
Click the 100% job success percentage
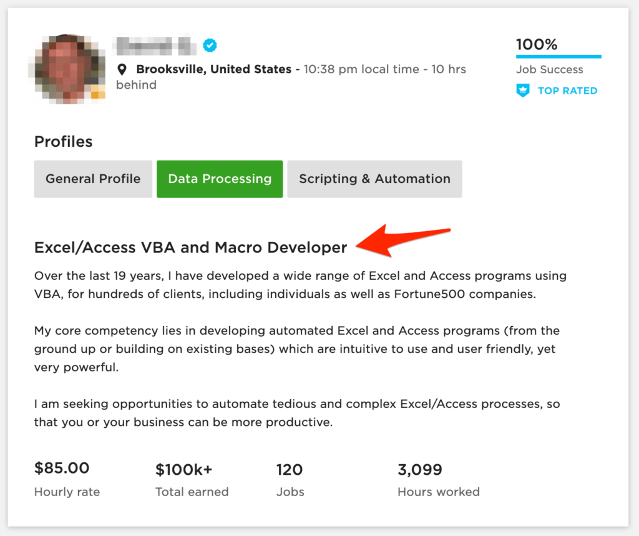coord(537,44)
